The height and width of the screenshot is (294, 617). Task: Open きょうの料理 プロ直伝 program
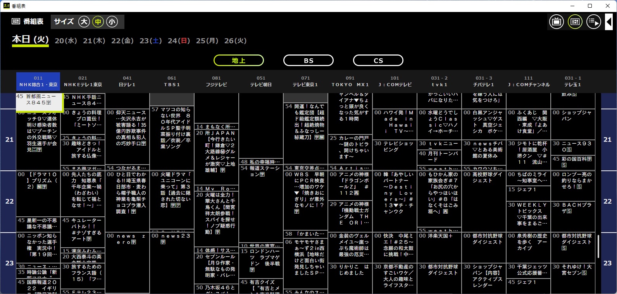coord(83,122)
